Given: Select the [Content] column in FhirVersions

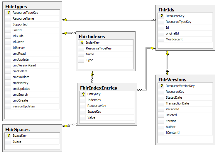Looking at the screenshot, I should [x=173, y=133].
